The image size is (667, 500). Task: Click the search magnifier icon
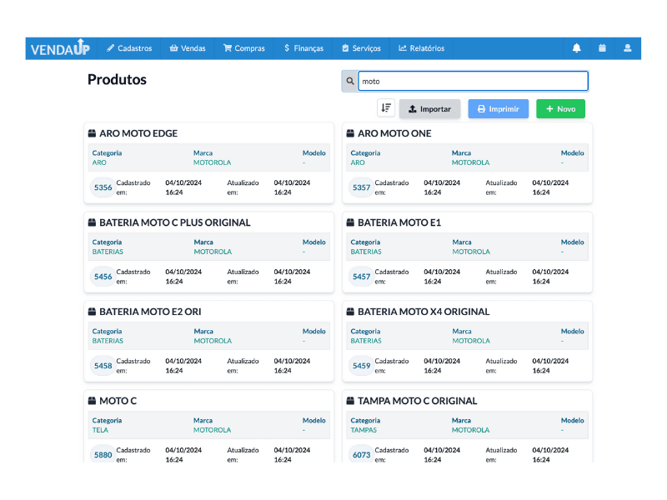[349, 81]
